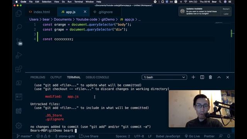Screen dimensions: 247x139
Task: Change indentation via 'Spaces: 2'
Action: click(x=123, y=136)
